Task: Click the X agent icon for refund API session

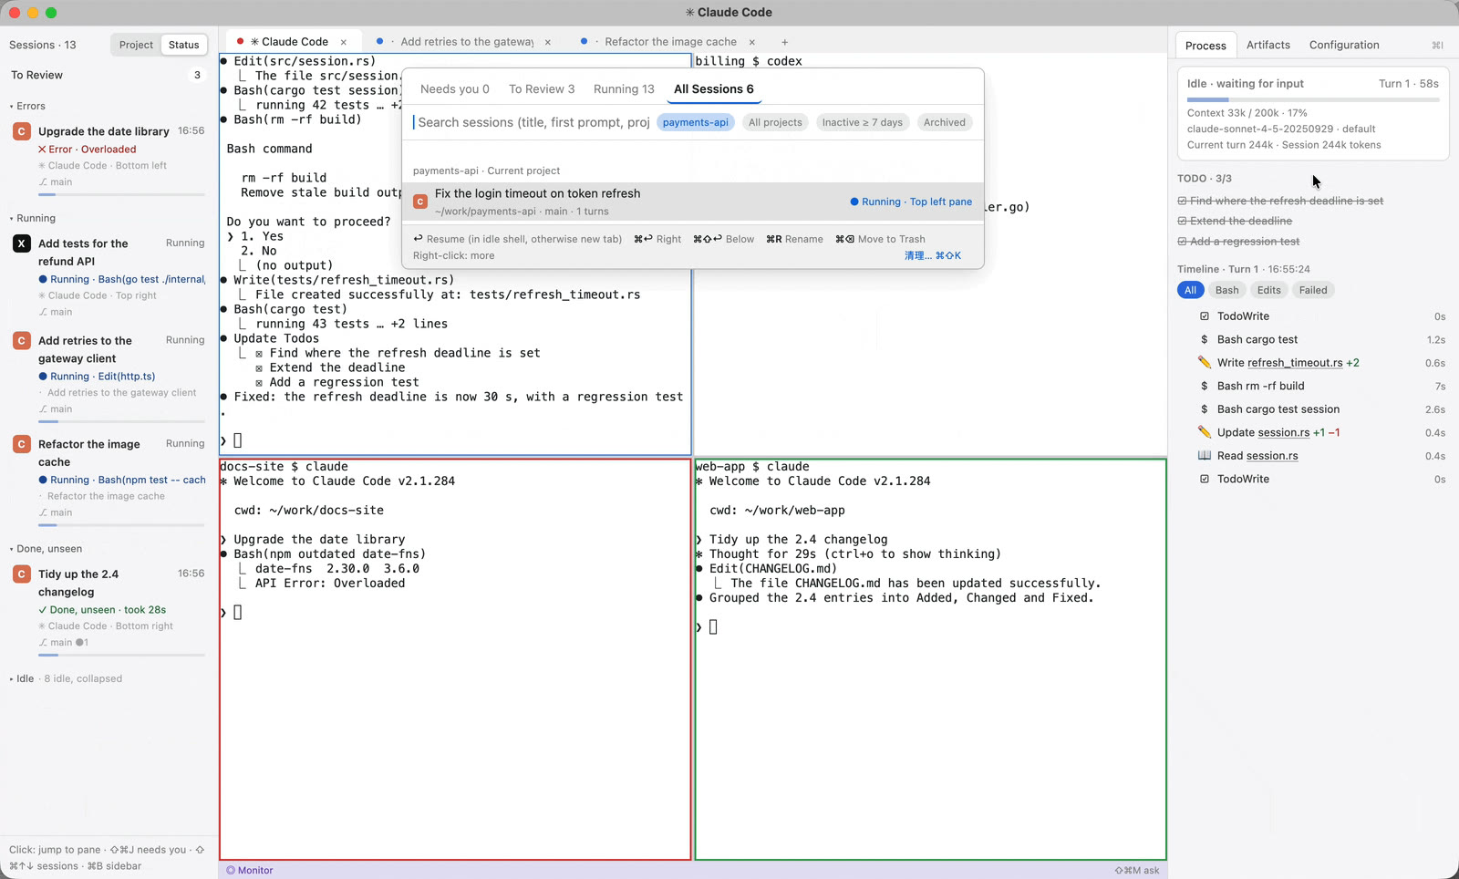Action: tap(22, 244)
